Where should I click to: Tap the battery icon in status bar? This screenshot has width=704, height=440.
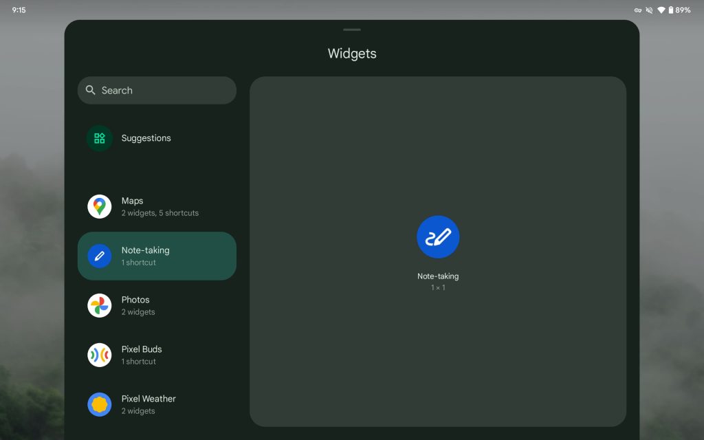672,10
